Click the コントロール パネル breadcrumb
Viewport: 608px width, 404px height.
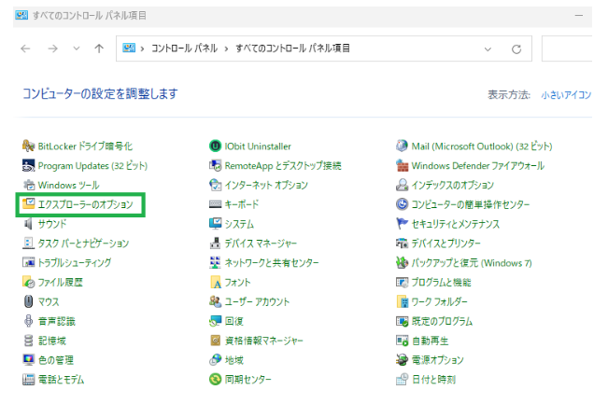click(184, 49)
